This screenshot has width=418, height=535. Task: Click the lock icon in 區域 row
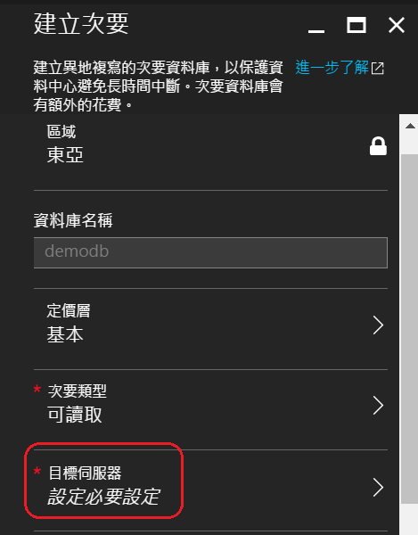pos(378,146)
